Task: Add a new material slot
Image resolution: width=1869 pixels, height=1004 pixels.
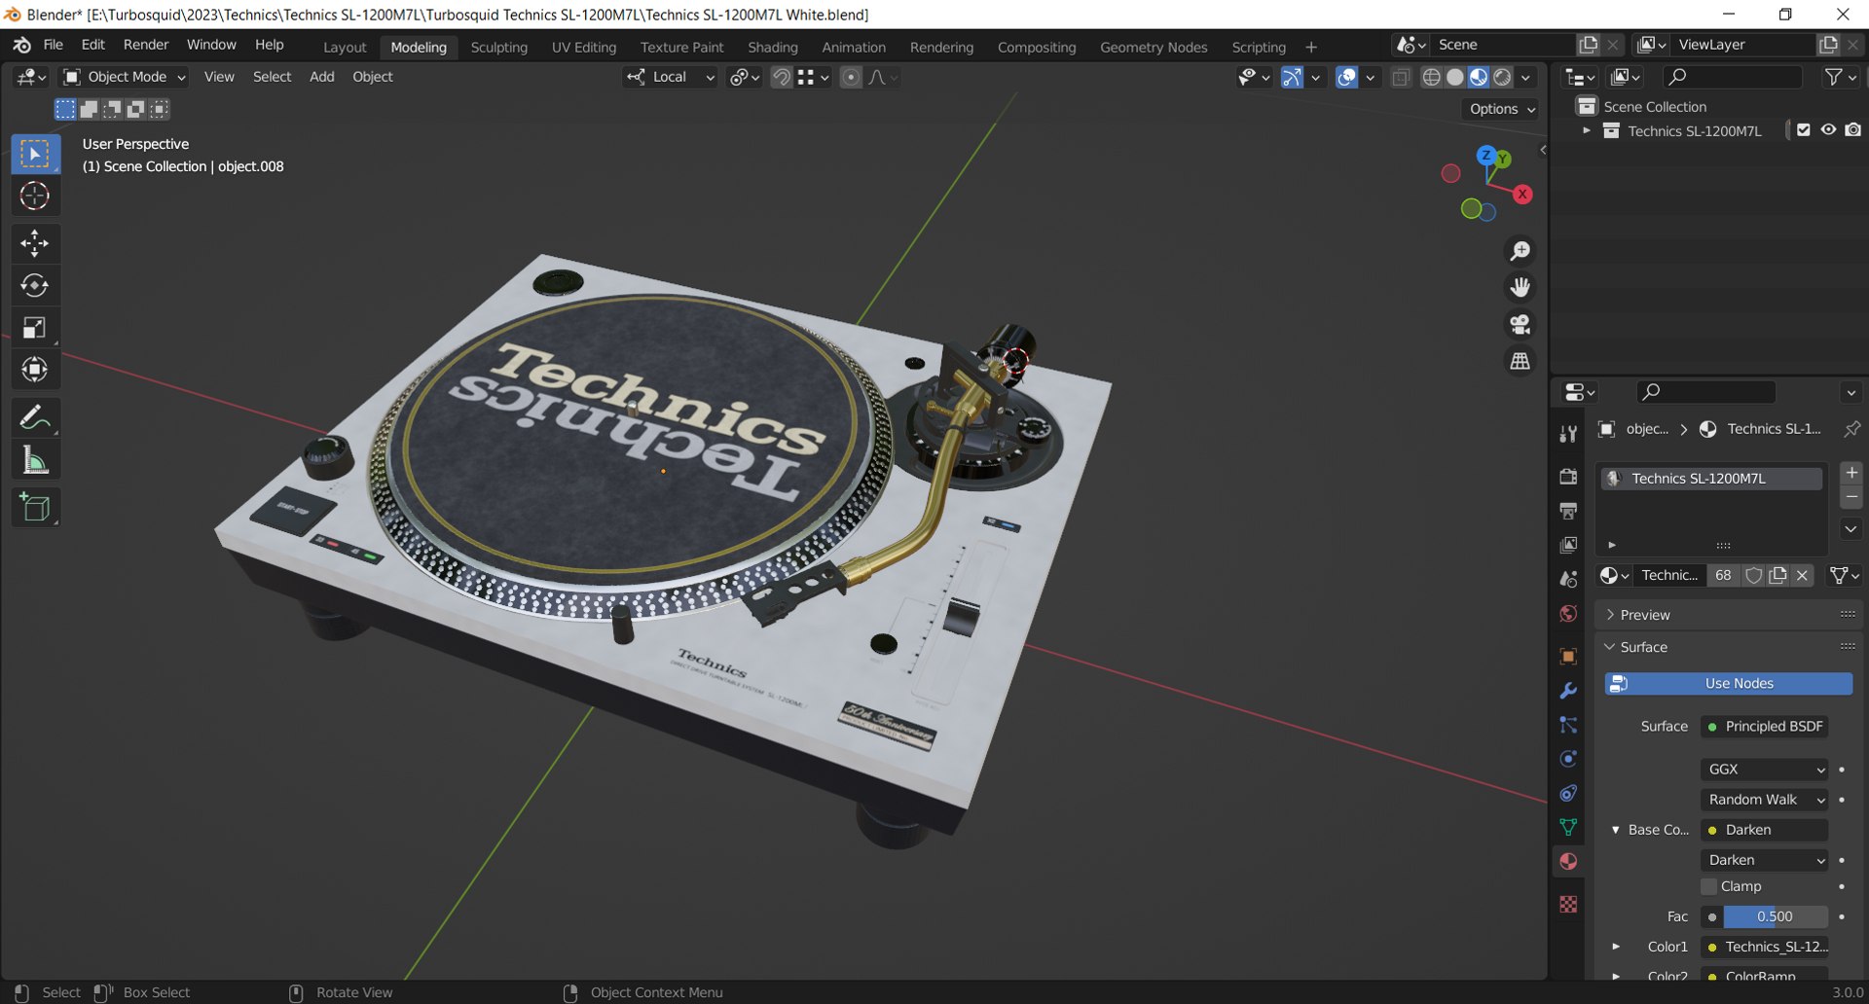Action: pos(1851,473)
